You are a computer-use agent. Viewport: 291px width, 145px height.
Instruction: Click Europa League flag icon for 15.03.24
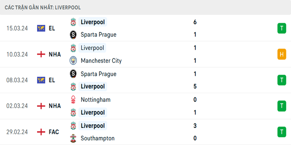click(x=41, y=28)
